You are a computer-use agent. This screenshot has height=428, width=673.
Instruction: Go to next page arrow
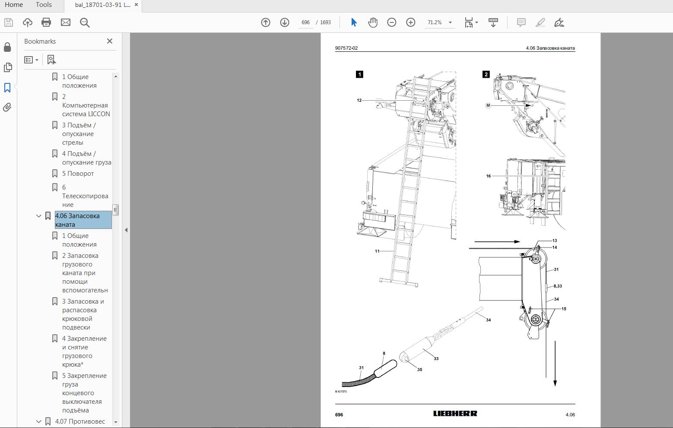[x=285, y=22]
